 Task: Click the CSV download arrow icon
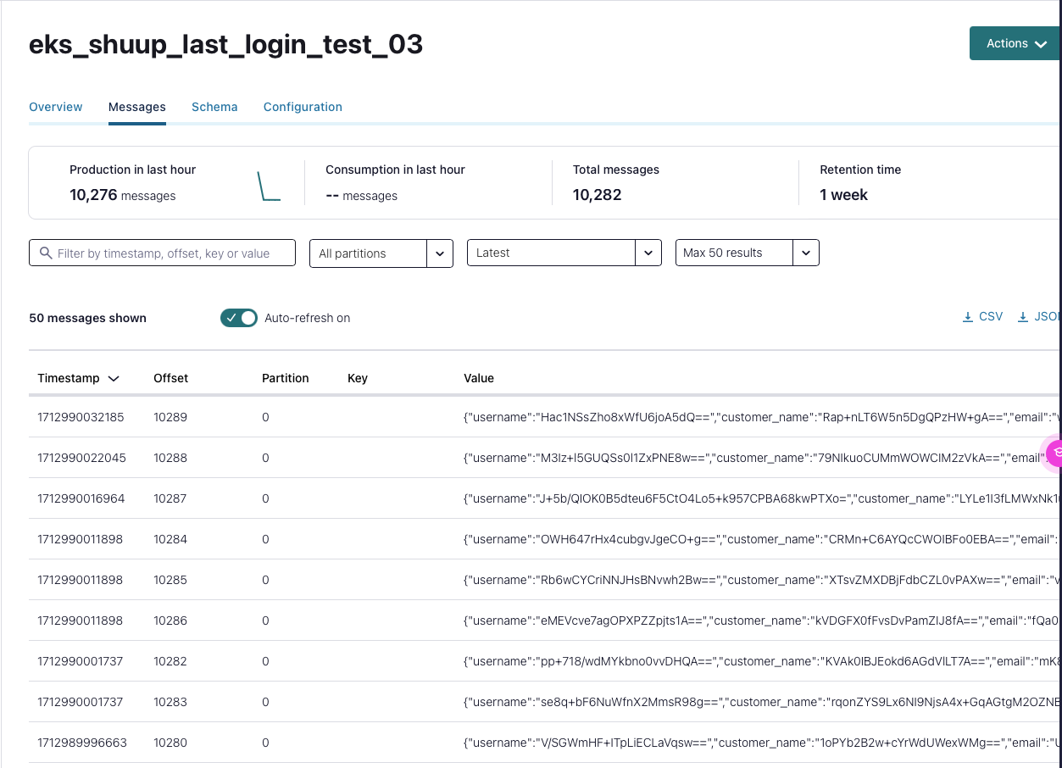[968, 317]
